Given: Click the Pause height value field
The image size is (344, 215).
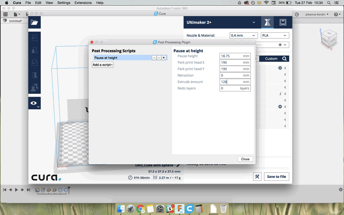Looking at the screenshot, I should click(x=235, y=56).
